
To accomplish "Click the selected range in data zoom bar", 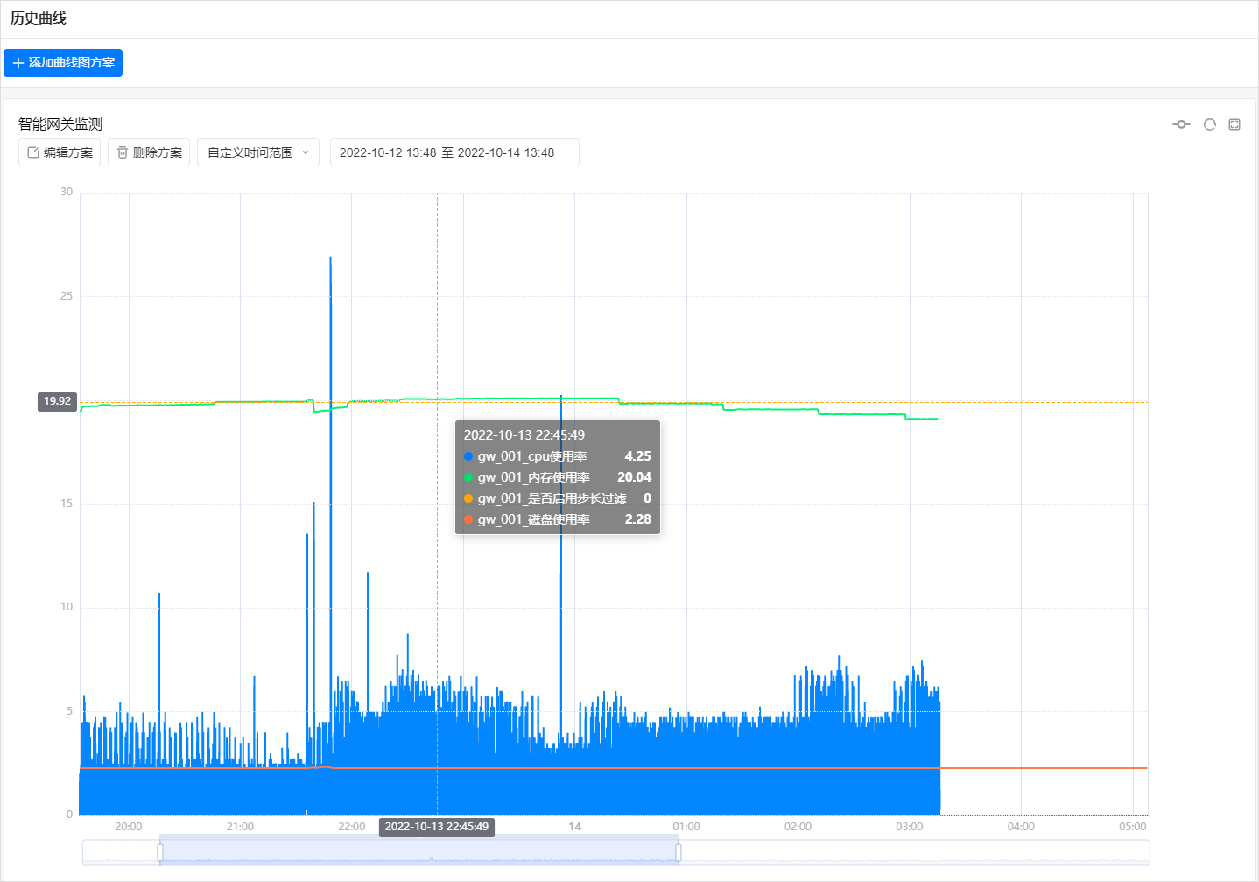I will (418, 852).
